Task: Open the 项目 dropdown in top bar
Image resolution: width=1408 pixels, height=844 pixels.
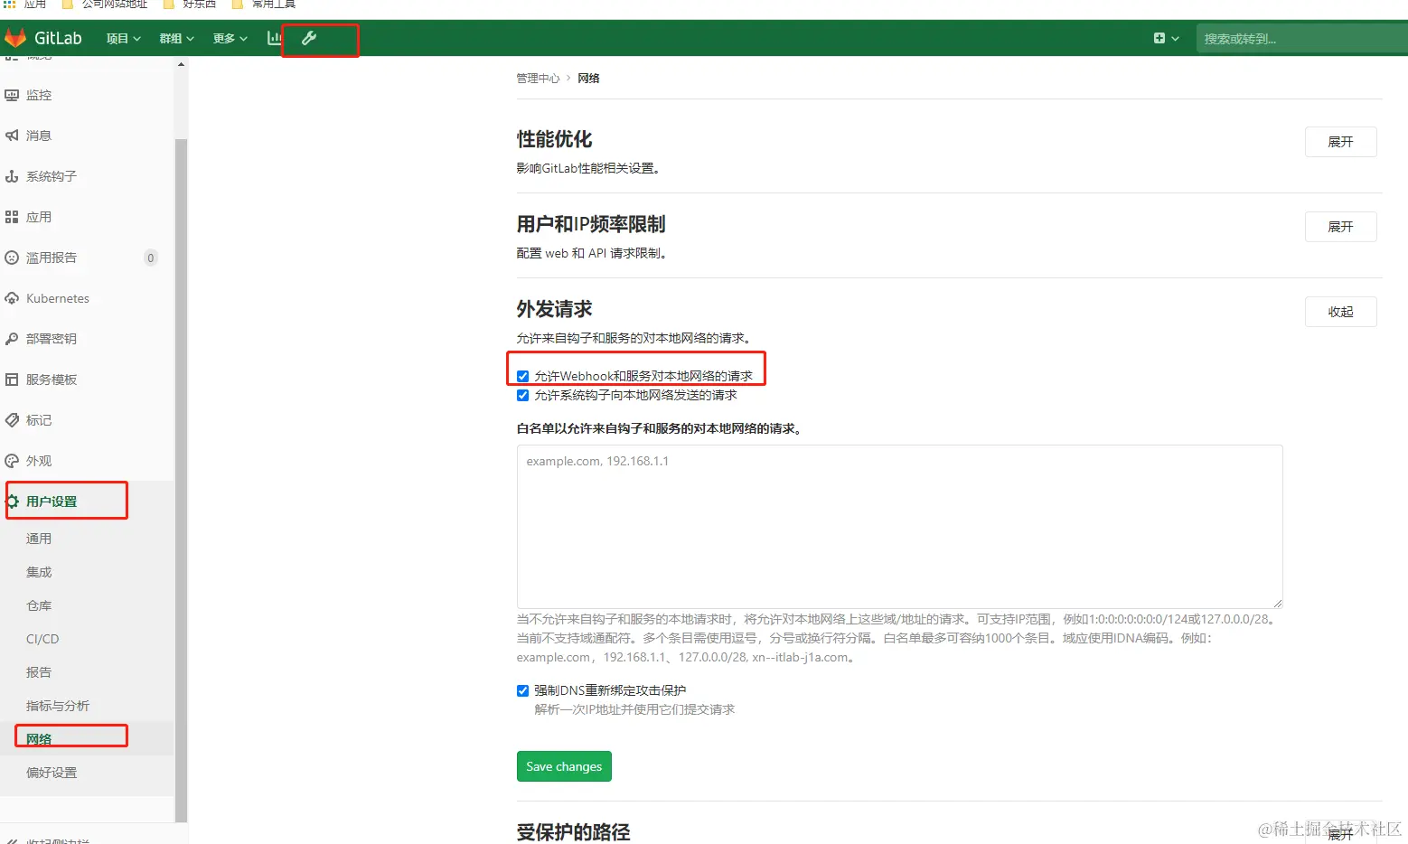Action: tap(123, 38)
